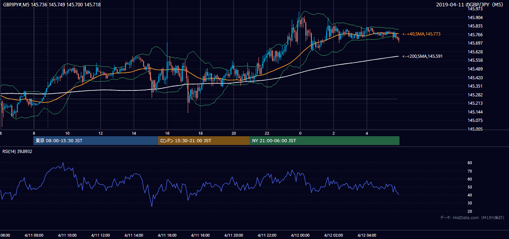Click the bottom date label 4/11 18:00

point(200,235)
